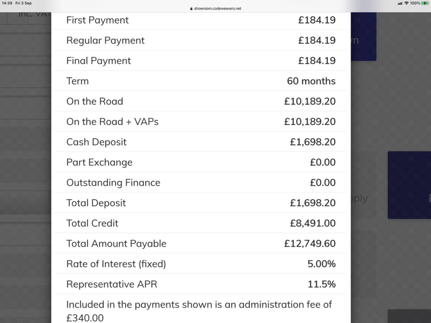Screen dimensions: 431x323
Task: Tap the administration fee note text
Action: coord(199,311)
